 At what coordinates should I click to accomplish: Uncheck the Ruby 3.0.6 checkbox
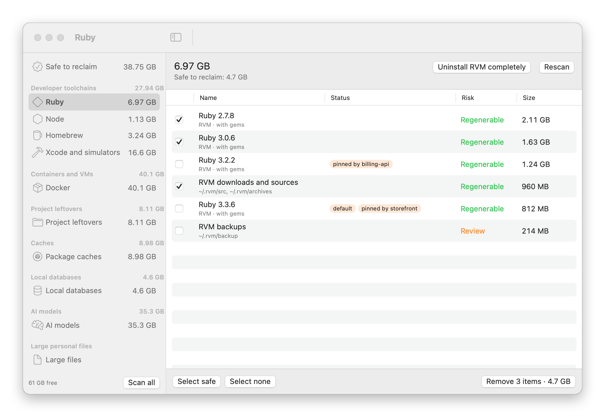tap(179, 142)
